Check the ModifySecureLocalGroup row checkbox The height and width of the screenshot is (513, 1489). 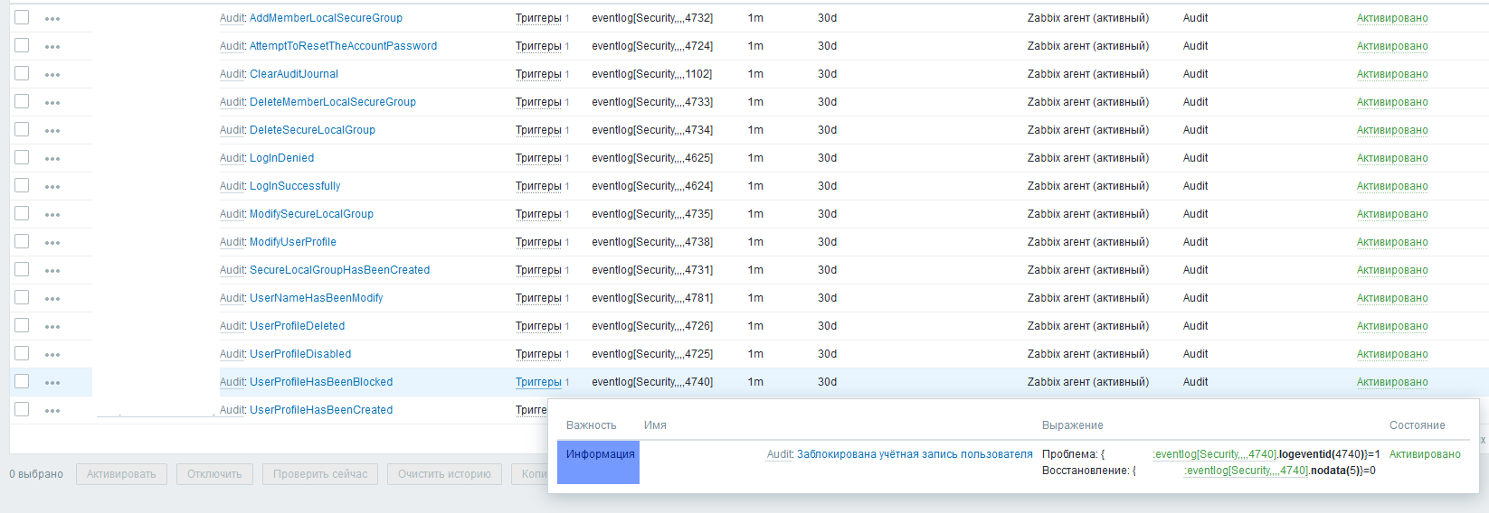[22, 213]
